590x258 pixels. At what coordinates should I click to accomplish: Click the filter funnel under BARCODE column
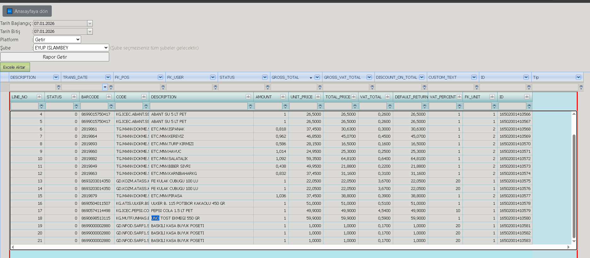point(111,106)
